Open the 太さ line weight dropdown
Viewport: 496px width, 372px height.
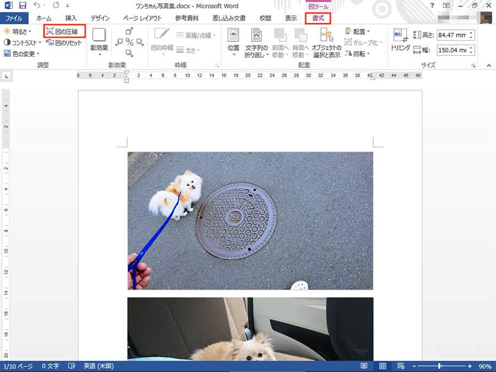point(188,50)
